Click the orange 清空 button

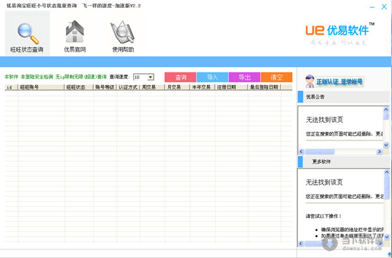[276, 77]
